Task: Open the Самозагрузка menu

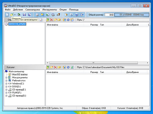Action: click(x=32, y=10)
